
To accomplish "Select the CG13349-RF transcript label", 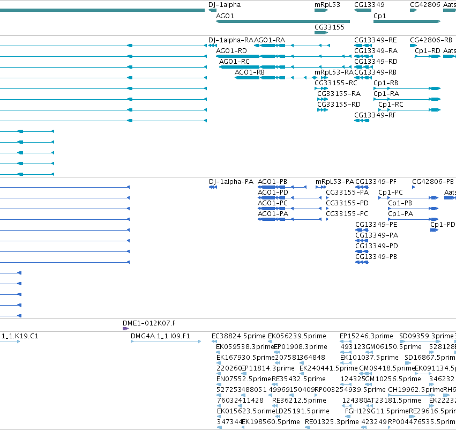I will pos(375,115).
